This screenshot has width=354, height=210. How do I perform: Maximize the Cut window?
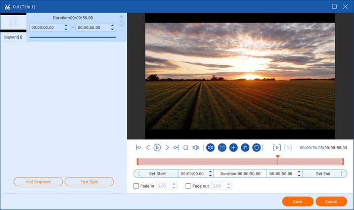334,7
